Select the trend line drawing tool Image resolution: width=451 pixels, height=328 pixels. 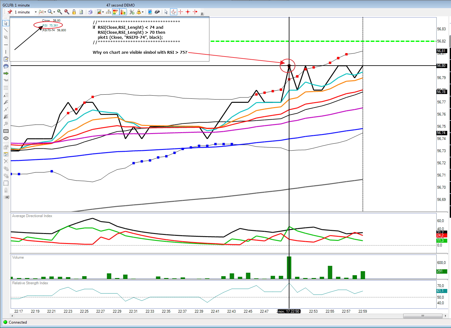coord(6,30)
